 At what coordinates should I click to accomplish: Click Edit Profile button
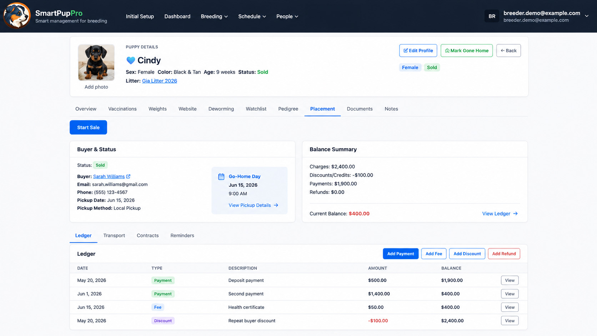[x=418, y=51]
